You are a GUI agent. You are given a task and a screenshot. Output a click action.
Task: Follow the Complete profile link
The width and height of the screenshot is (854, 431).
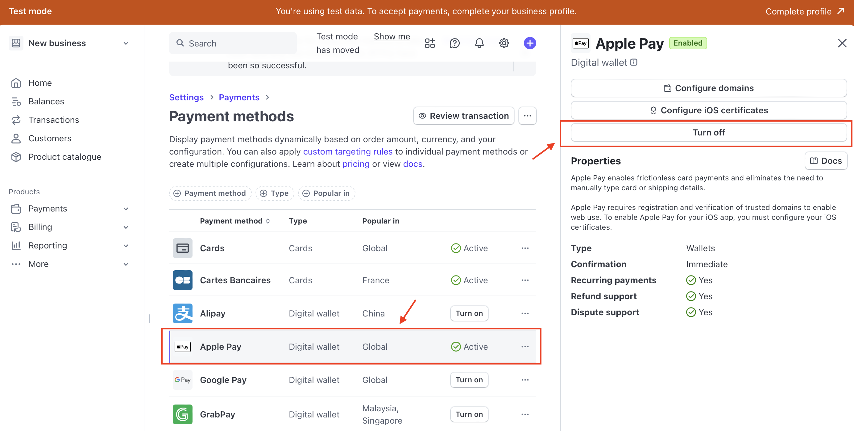pyautogui.click(x=805, y=11)
